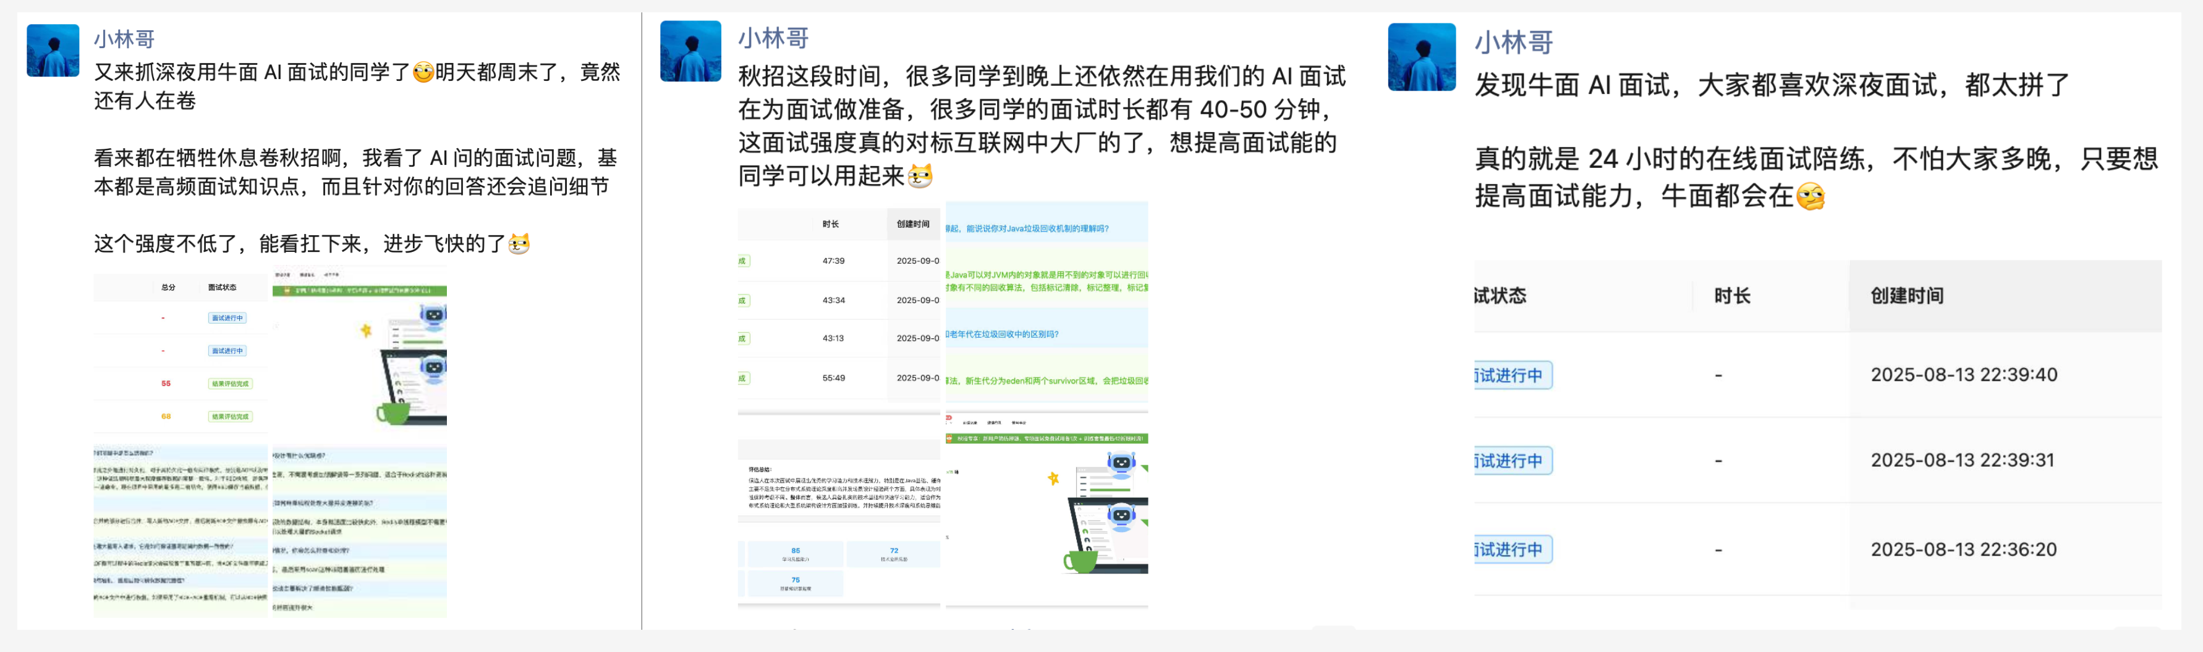Click the 面试状态 header in the left table
Image resolution: width=2203 pixels, height=652 pixels.
pyautogui.click(x=223, y=288)
